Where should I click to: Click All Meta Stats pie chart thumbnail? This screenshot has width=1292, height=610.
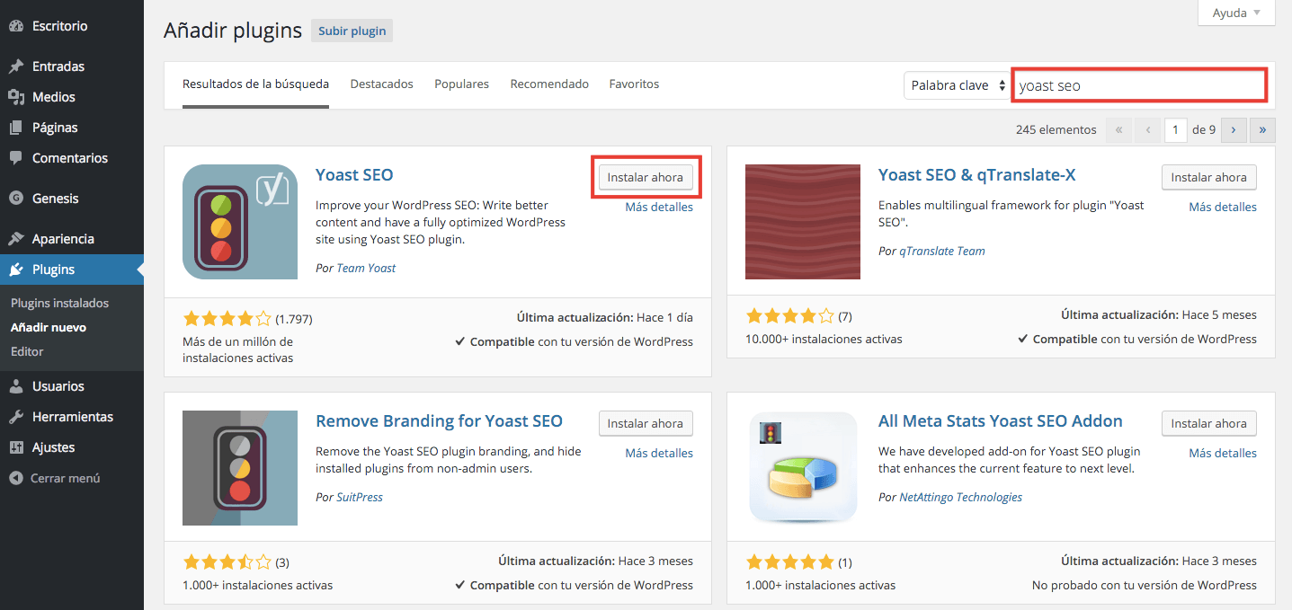click(x=803, y=468)
